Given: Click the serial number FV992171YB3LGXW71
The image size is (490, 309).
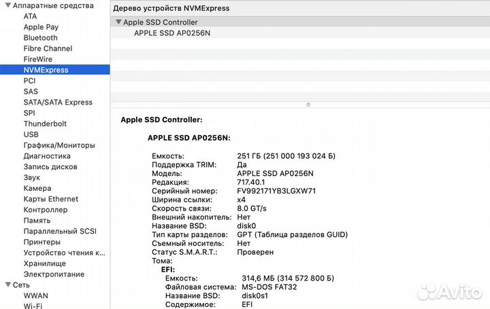Looking at the screenshot, I should tap(276, 191).
